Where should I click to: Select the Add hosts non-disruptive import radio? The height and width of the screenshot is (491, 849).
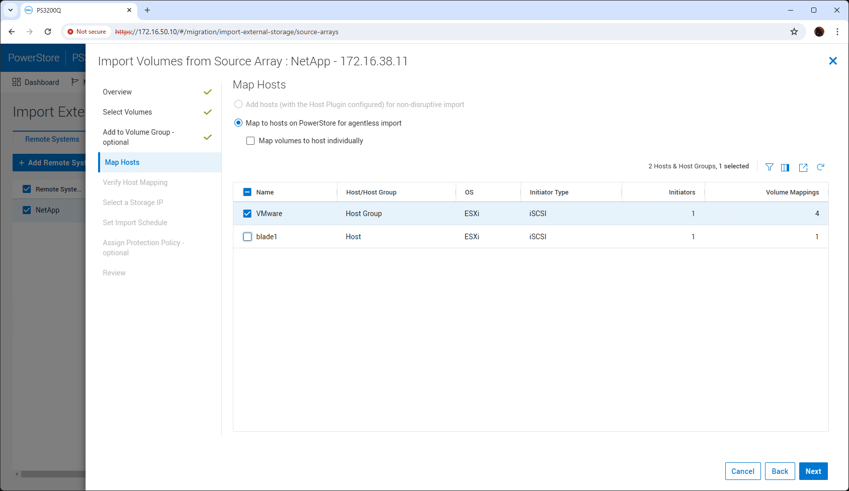238,104
